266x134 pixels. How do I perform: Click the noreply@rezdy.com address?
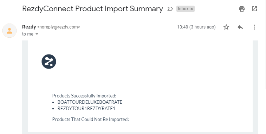pyautogui.click(x=59, y=27)
